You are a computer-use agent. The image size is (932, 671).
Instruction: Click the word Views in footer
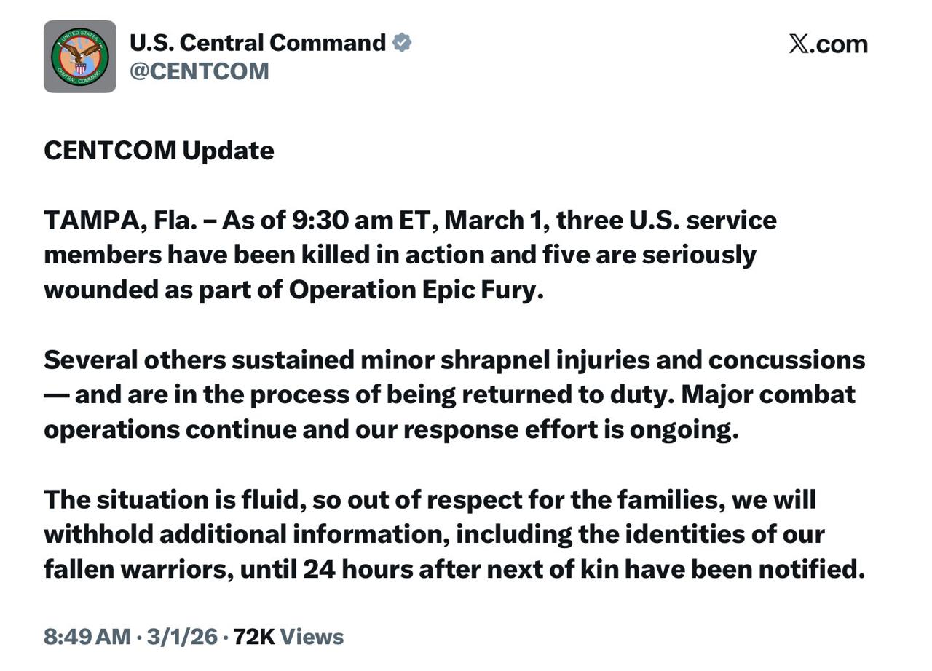click(312, 637)
